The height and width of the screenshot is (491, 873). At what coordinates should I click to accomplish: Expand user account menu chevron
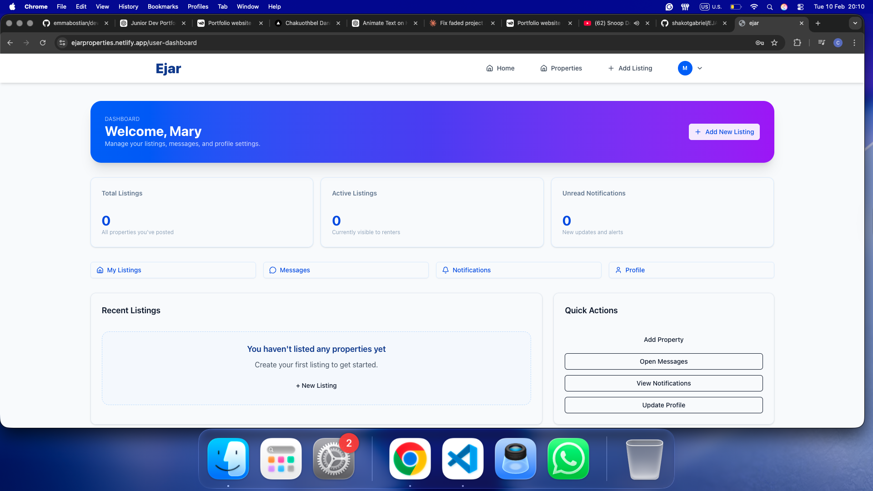pyautogui.click(x=700, y=68)
